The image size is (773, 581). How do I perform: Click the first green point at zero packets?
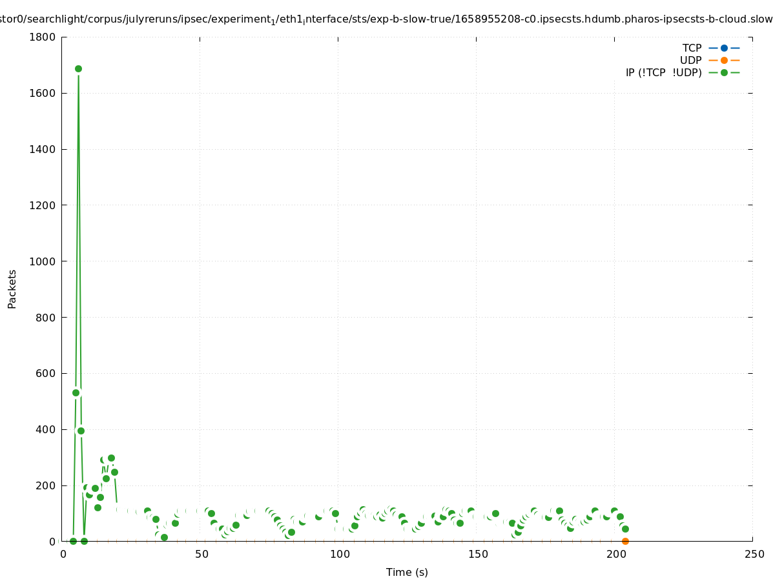coord(73,541)
